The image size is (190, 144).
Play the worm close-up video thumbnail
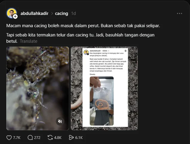pos(38,88)
